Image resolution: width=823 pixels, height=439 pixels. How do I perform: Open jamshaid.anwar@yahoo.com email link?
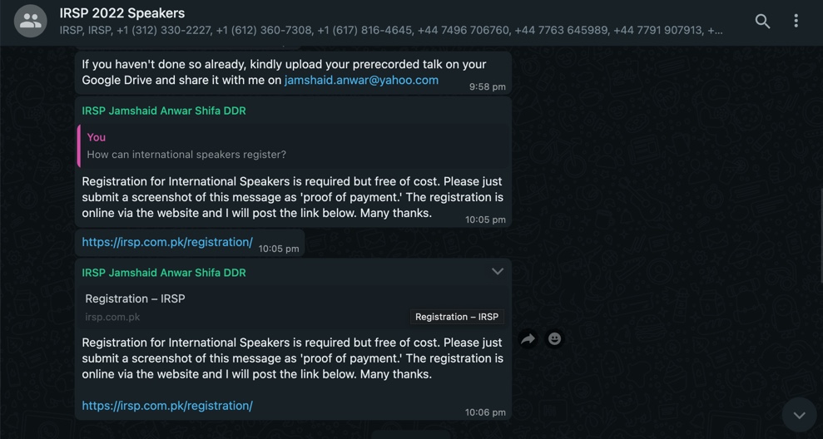tap(361, 80)
